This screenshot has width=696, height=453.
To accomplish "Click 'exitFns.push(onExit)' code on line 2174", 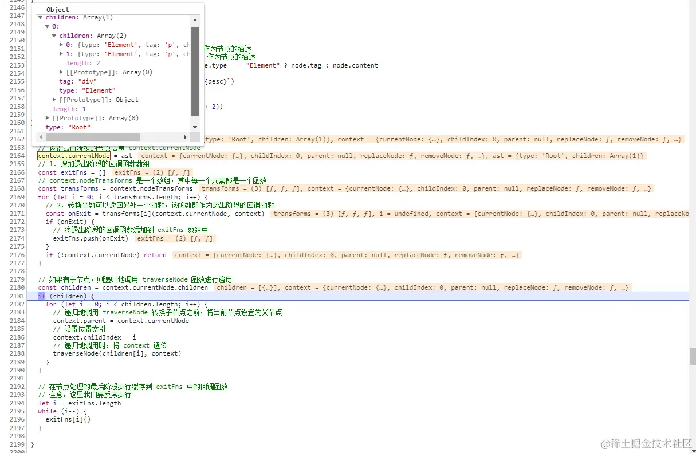I will pos(91,238).
